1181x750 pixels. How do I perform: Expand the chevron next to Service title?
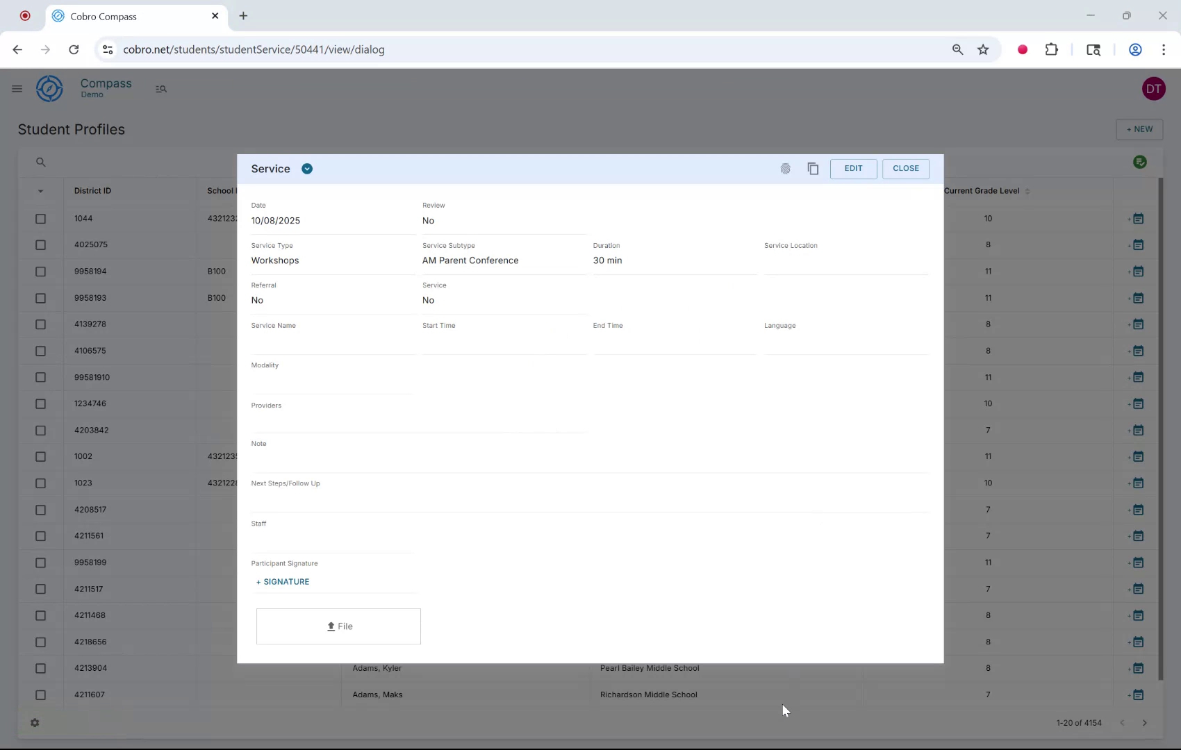pos(307,169)
